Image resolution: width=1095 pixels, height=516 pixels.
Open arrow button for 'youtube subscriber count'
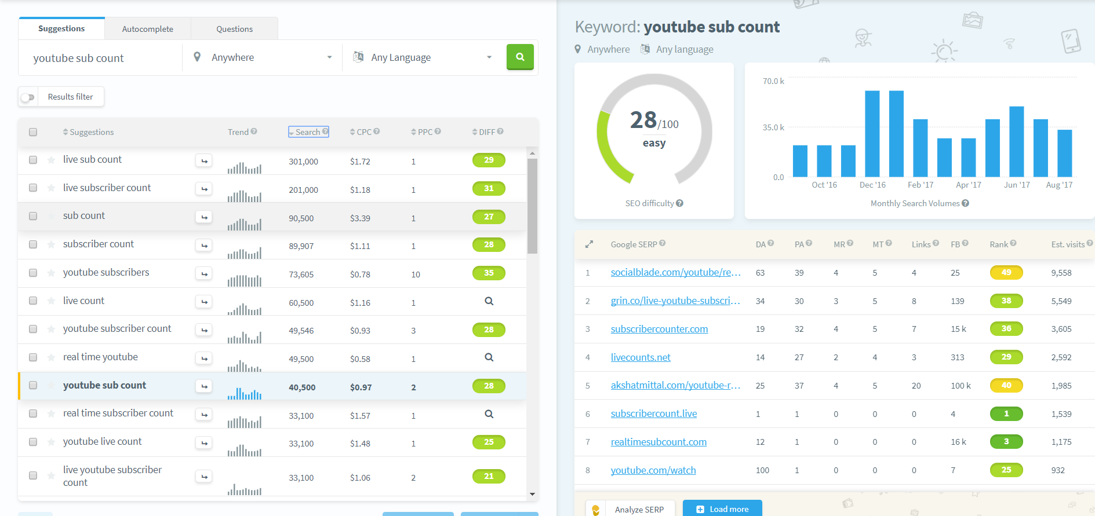[203, 330]
